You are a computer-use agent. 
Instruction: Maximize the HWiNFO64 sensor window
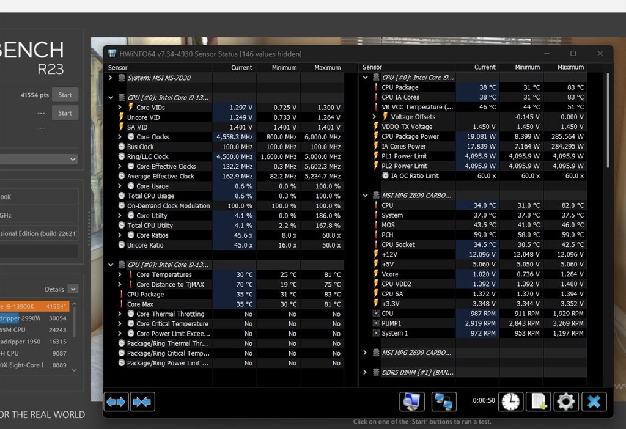pyautogui.click(x=573, y=54)
